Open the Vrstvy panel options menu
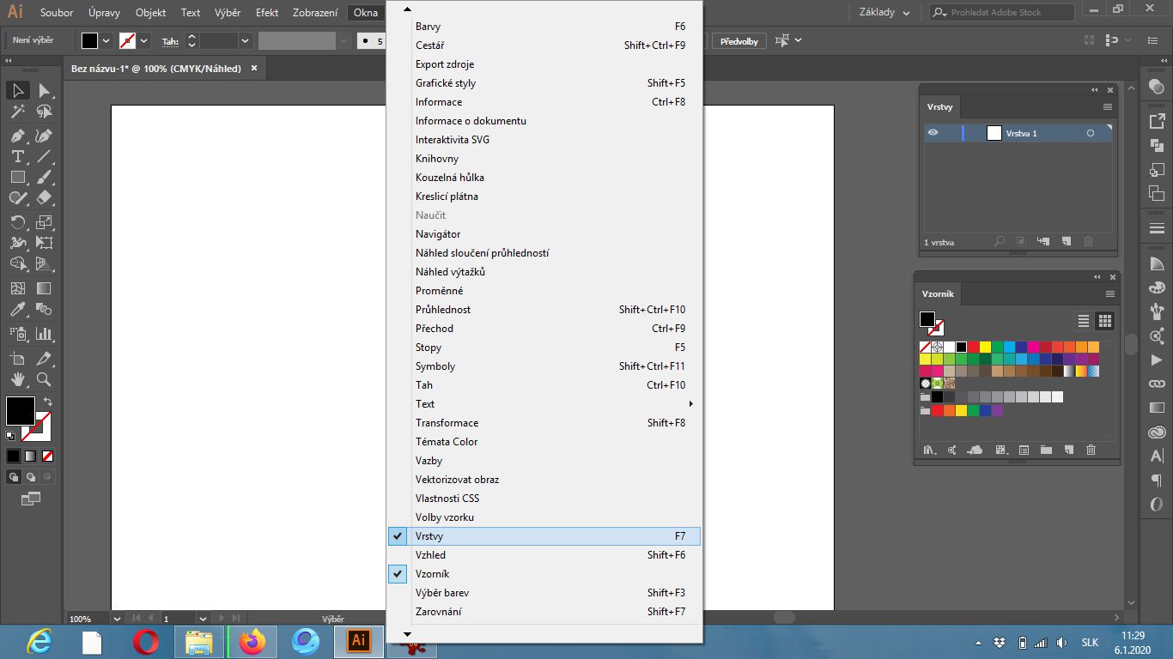 [x=1108, y=107]
